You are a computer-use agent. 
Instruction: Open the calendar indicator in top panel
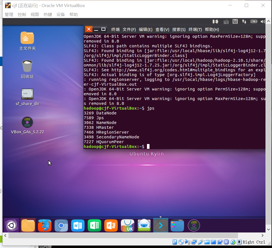[x=235, y=21]
